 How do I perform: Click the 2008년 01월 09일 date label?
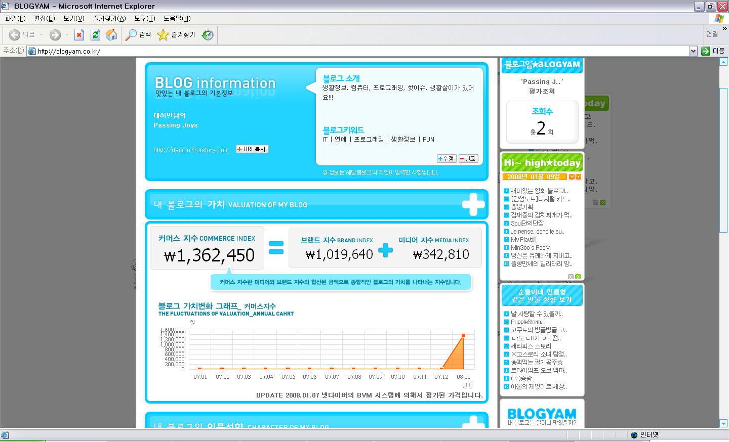[x=534, y=176]
